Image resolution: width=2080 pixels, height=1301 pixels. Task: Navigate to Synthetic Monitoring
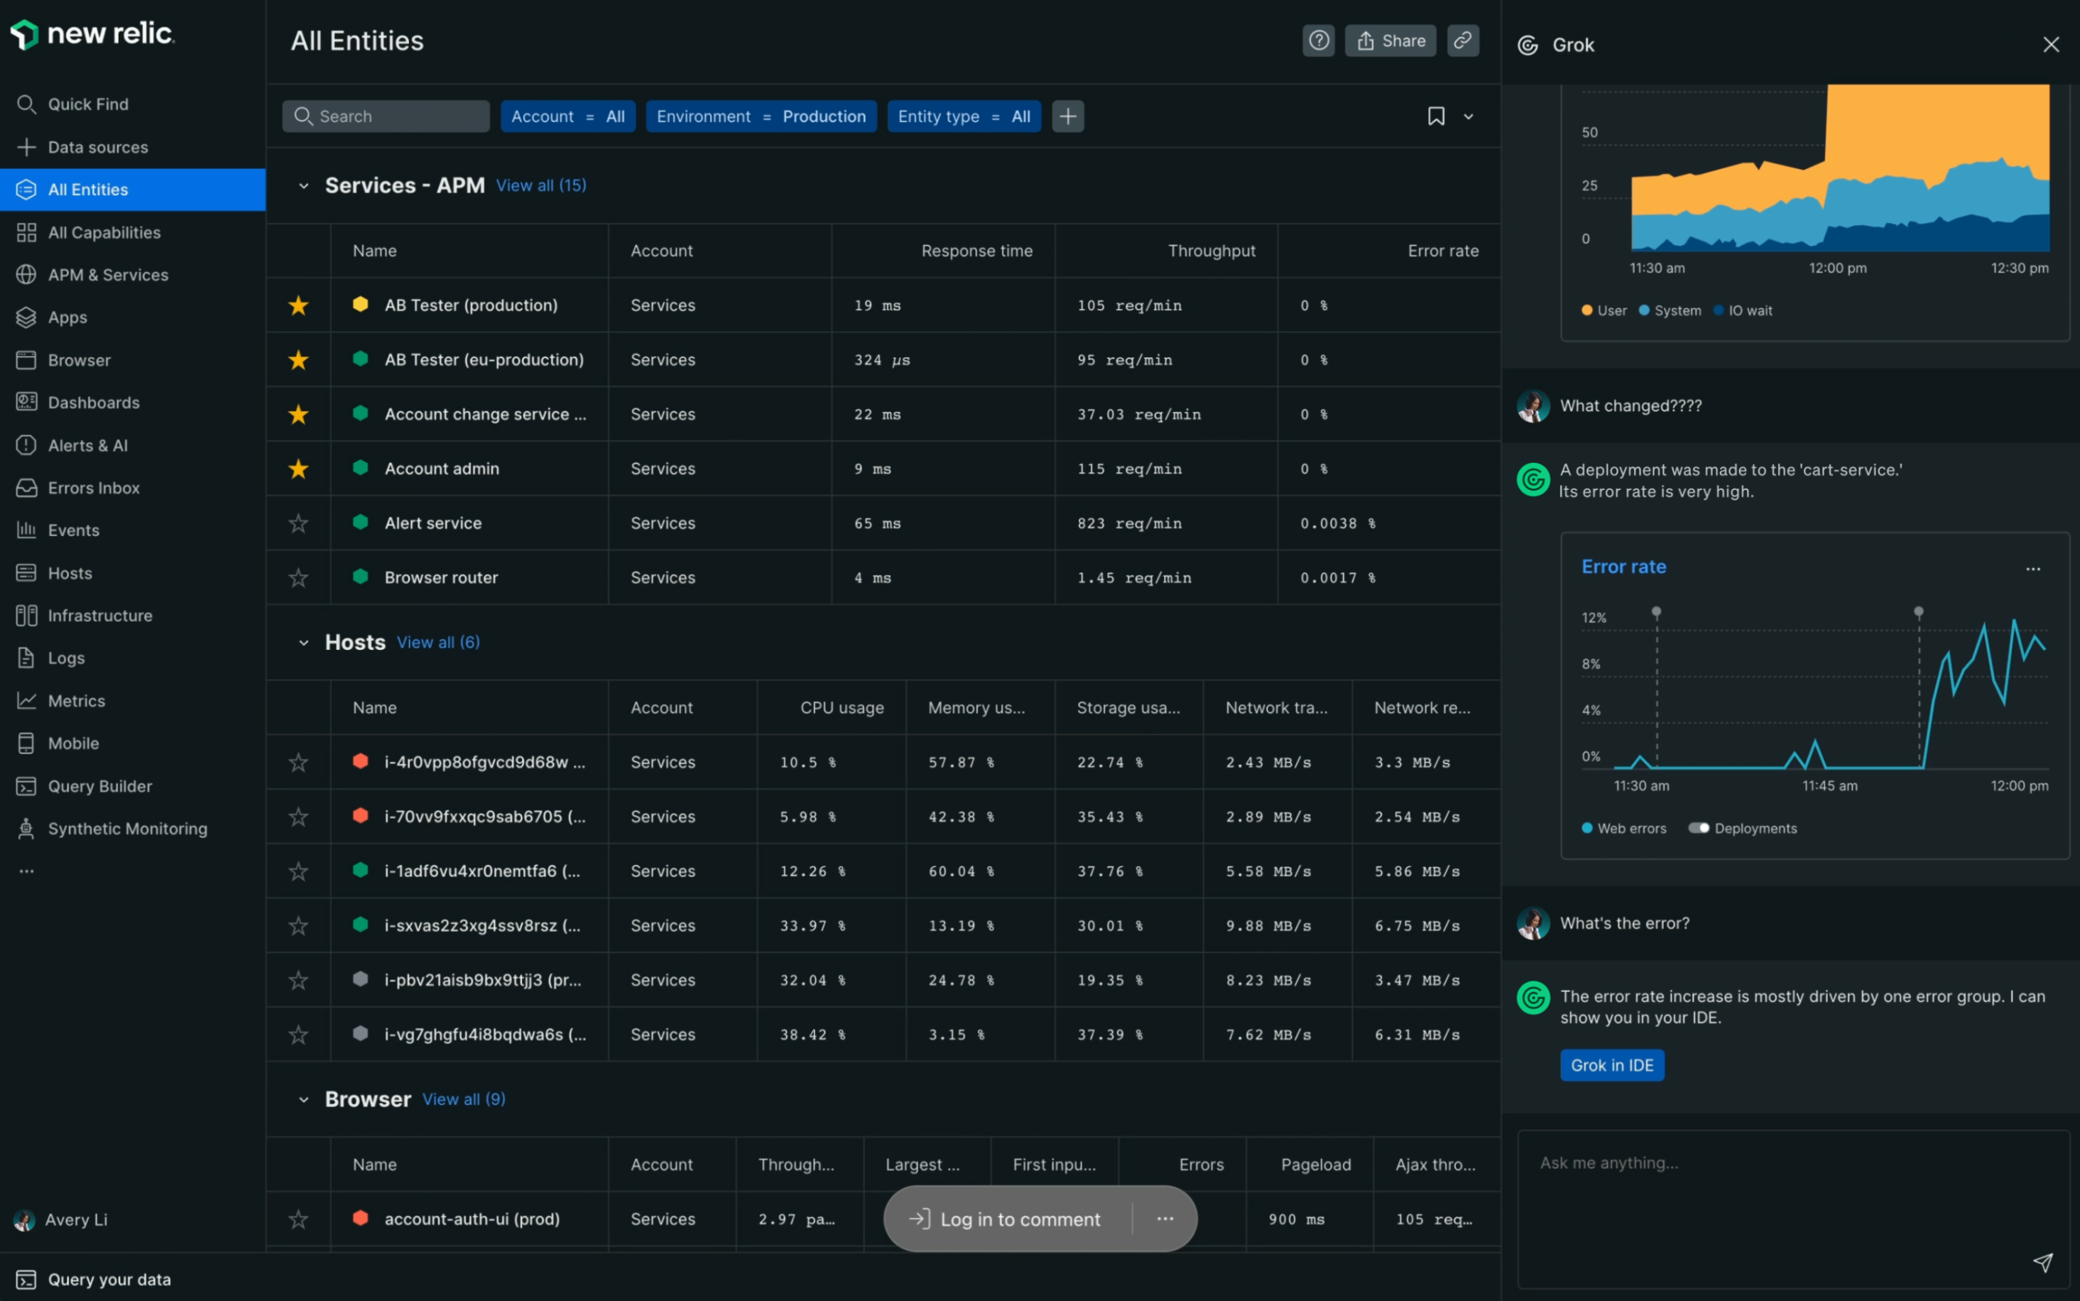pos(127,828)
